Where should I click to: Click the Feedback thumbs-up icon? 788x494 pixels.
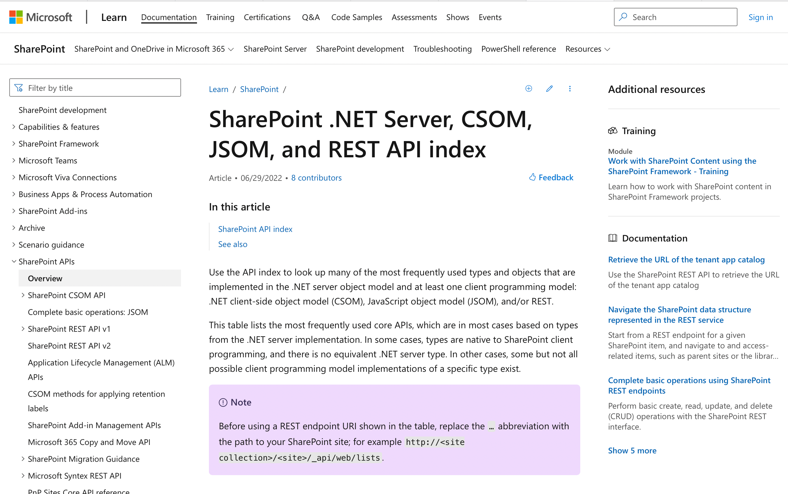click(533, 177)
